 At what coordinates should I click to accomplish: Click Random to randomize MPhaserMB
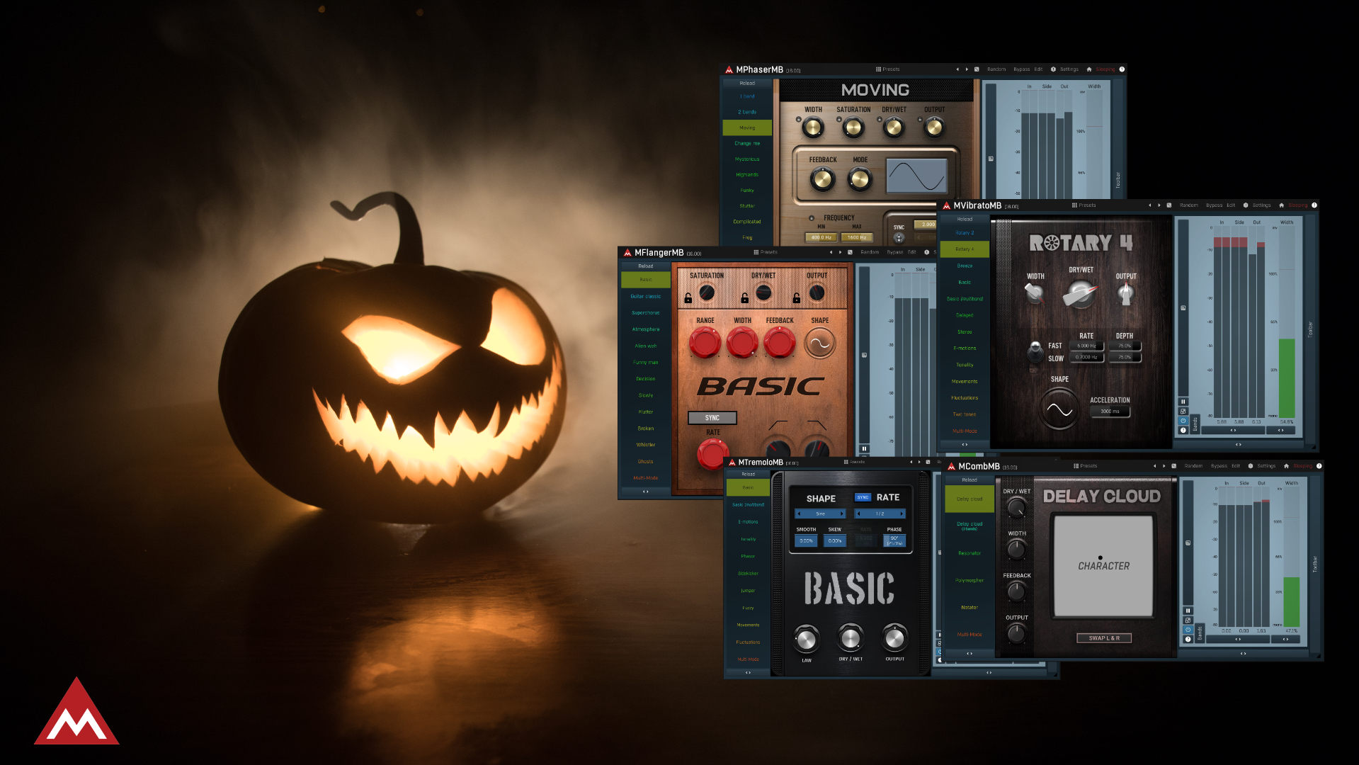click(x=996, y=69)
